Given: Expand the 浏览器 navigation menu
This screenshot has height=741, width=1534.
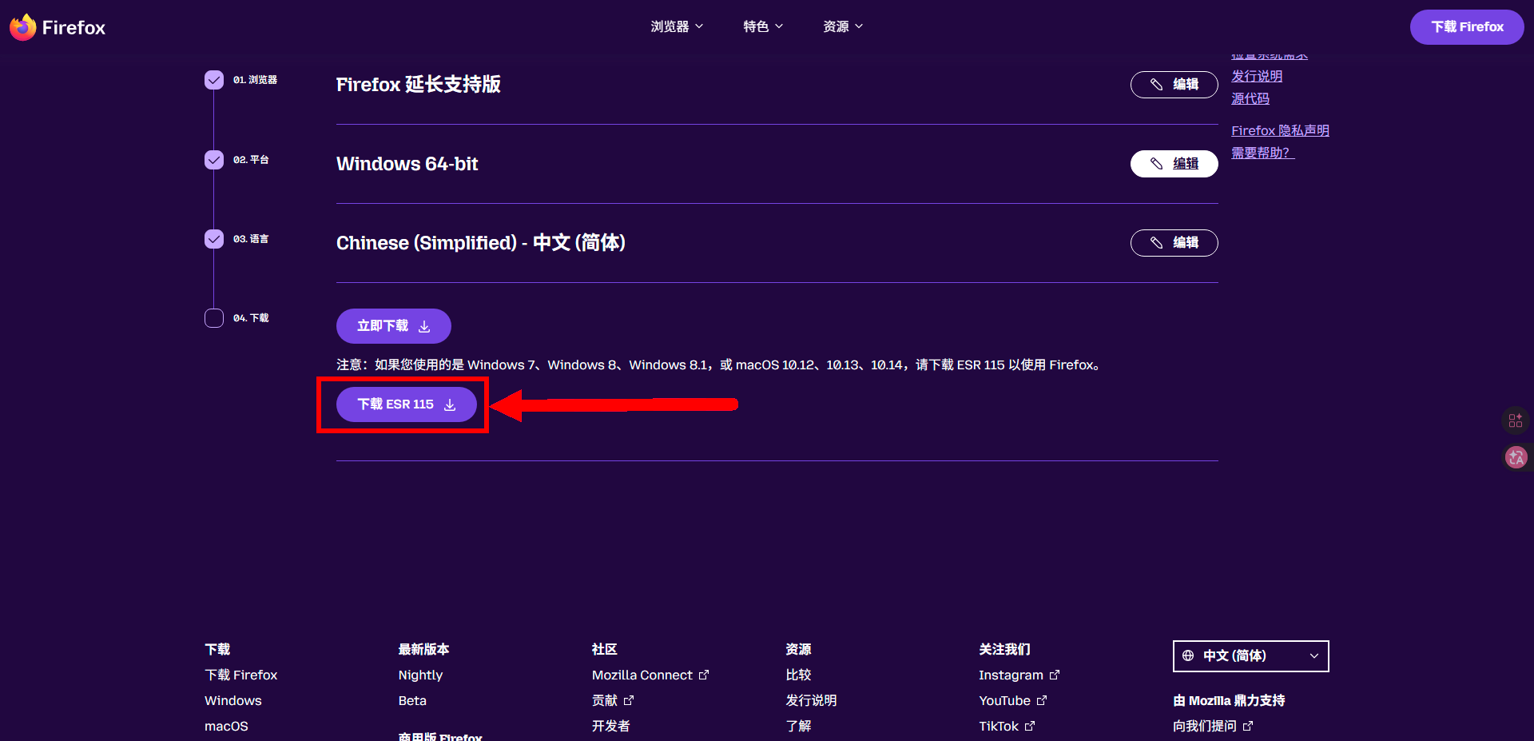Looking at the screenshot, I should tap(677, 26).
